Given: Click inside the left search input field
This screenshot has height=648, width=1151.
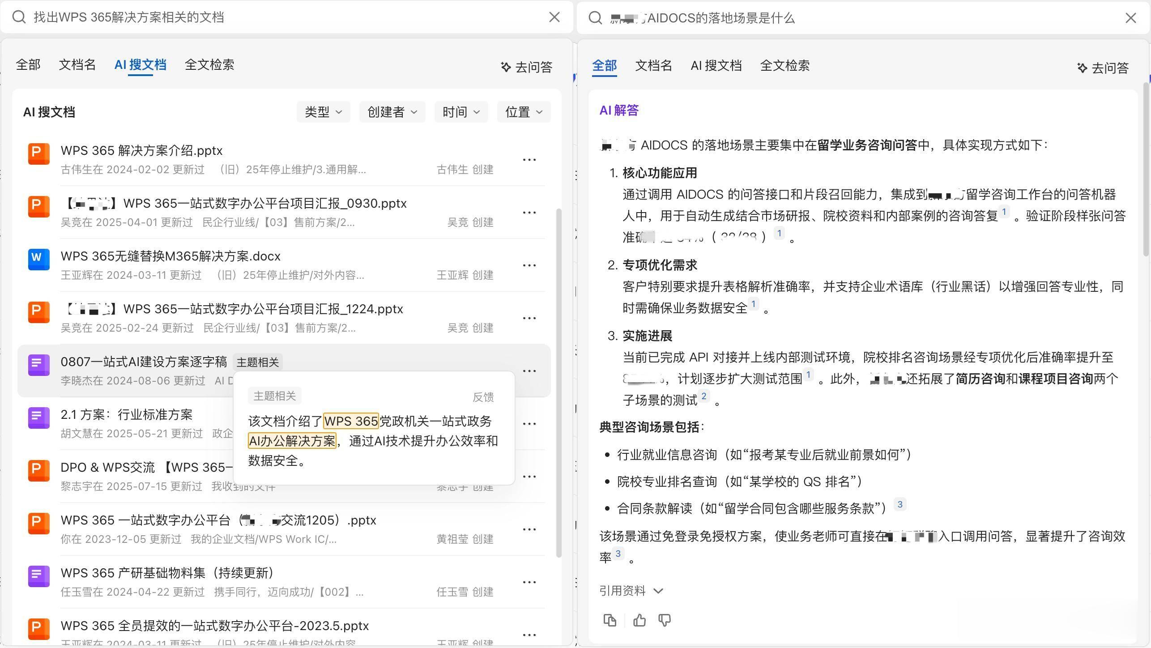Looking at the screenshot, I should [179, 17].
